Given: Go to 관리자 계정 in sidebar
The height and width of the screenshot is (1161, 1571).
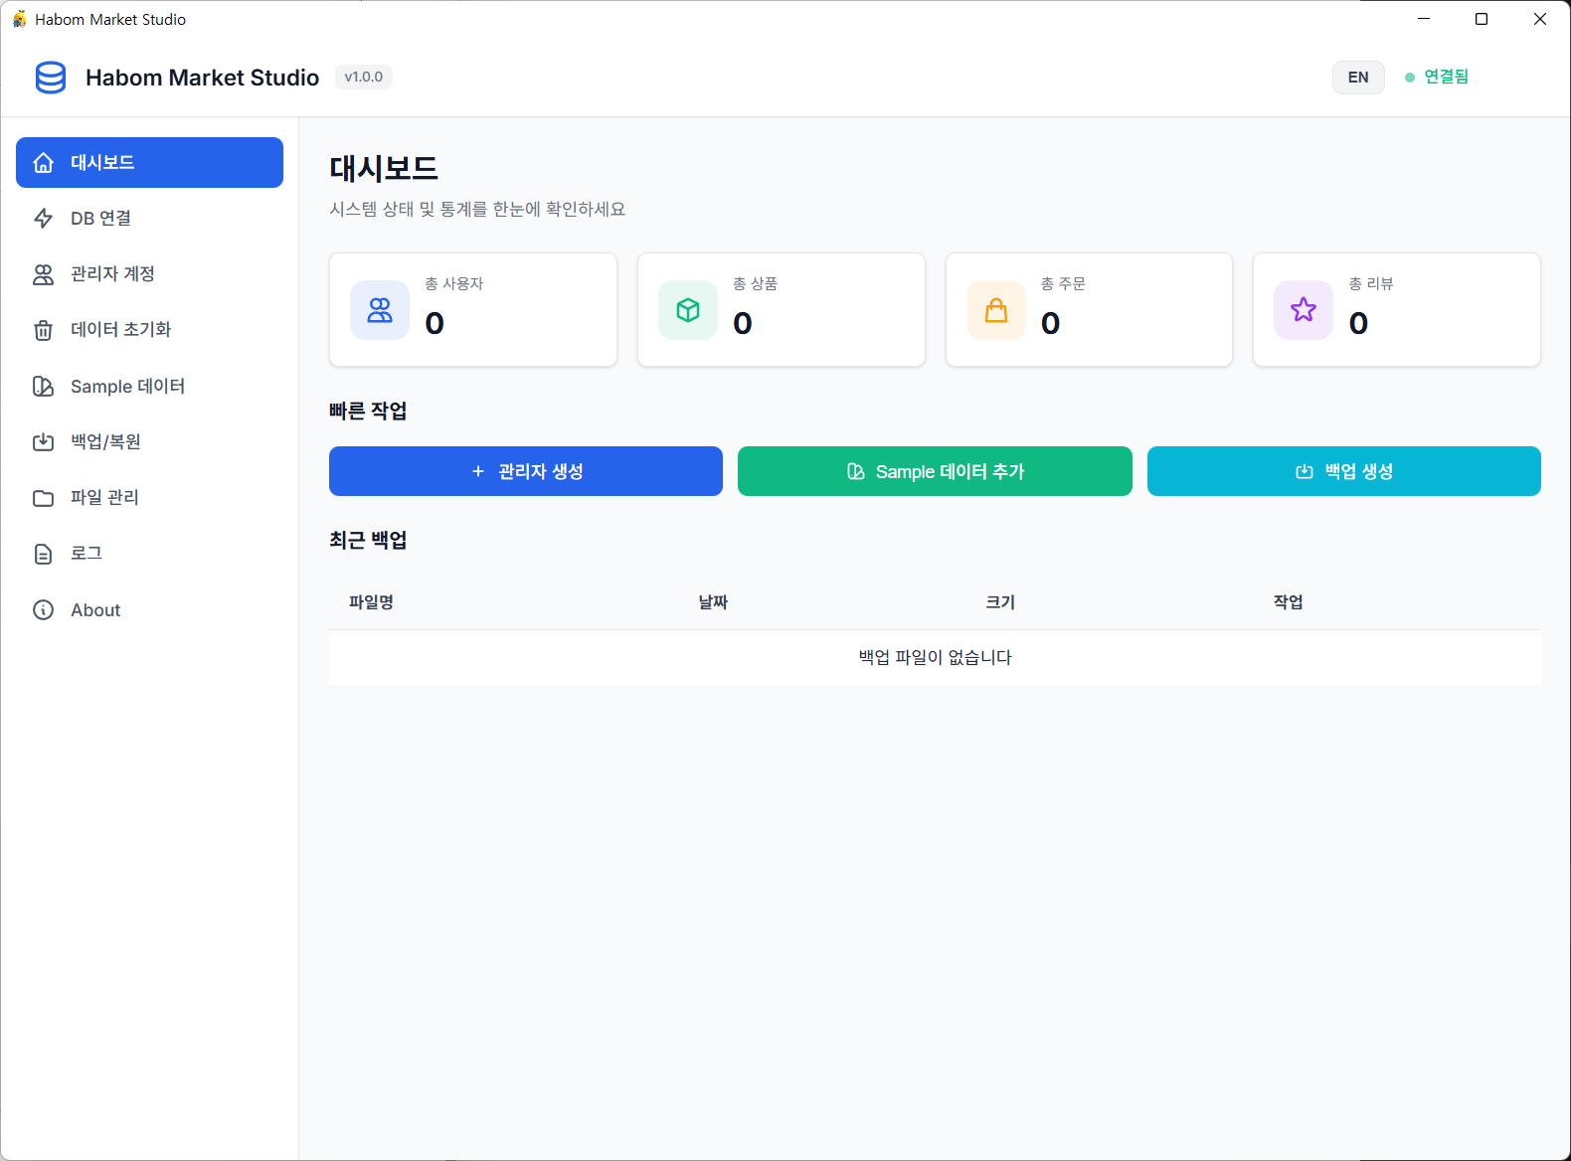Looking at the screenshot, I should [x=112, y=274].
